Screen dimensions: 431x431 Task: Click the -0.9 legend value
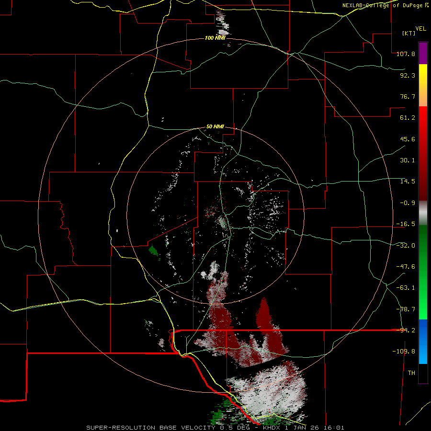tap(408, 203)
